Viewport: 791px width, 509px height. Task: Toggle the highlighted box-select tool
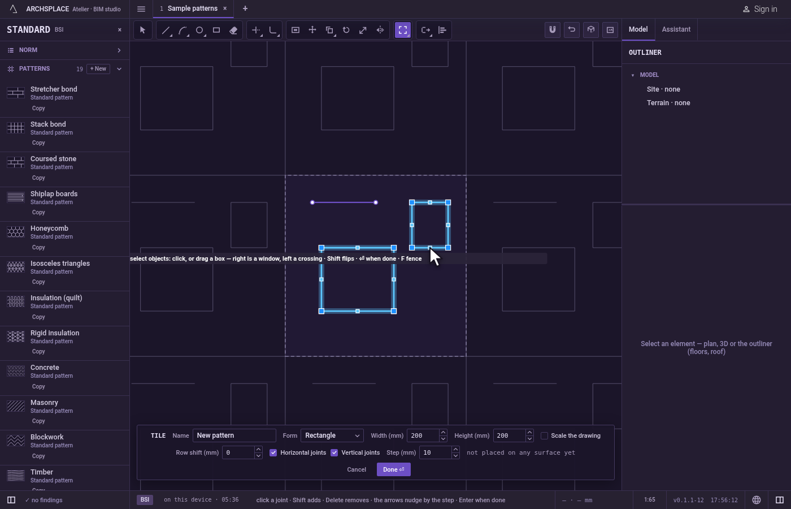[x=403, y=30]
